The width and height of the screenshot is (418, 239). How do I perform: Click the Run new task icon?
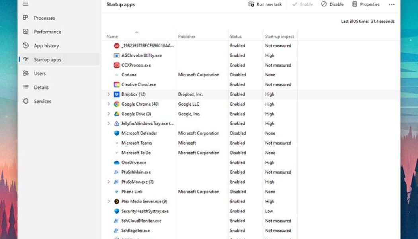click(251, 4)
